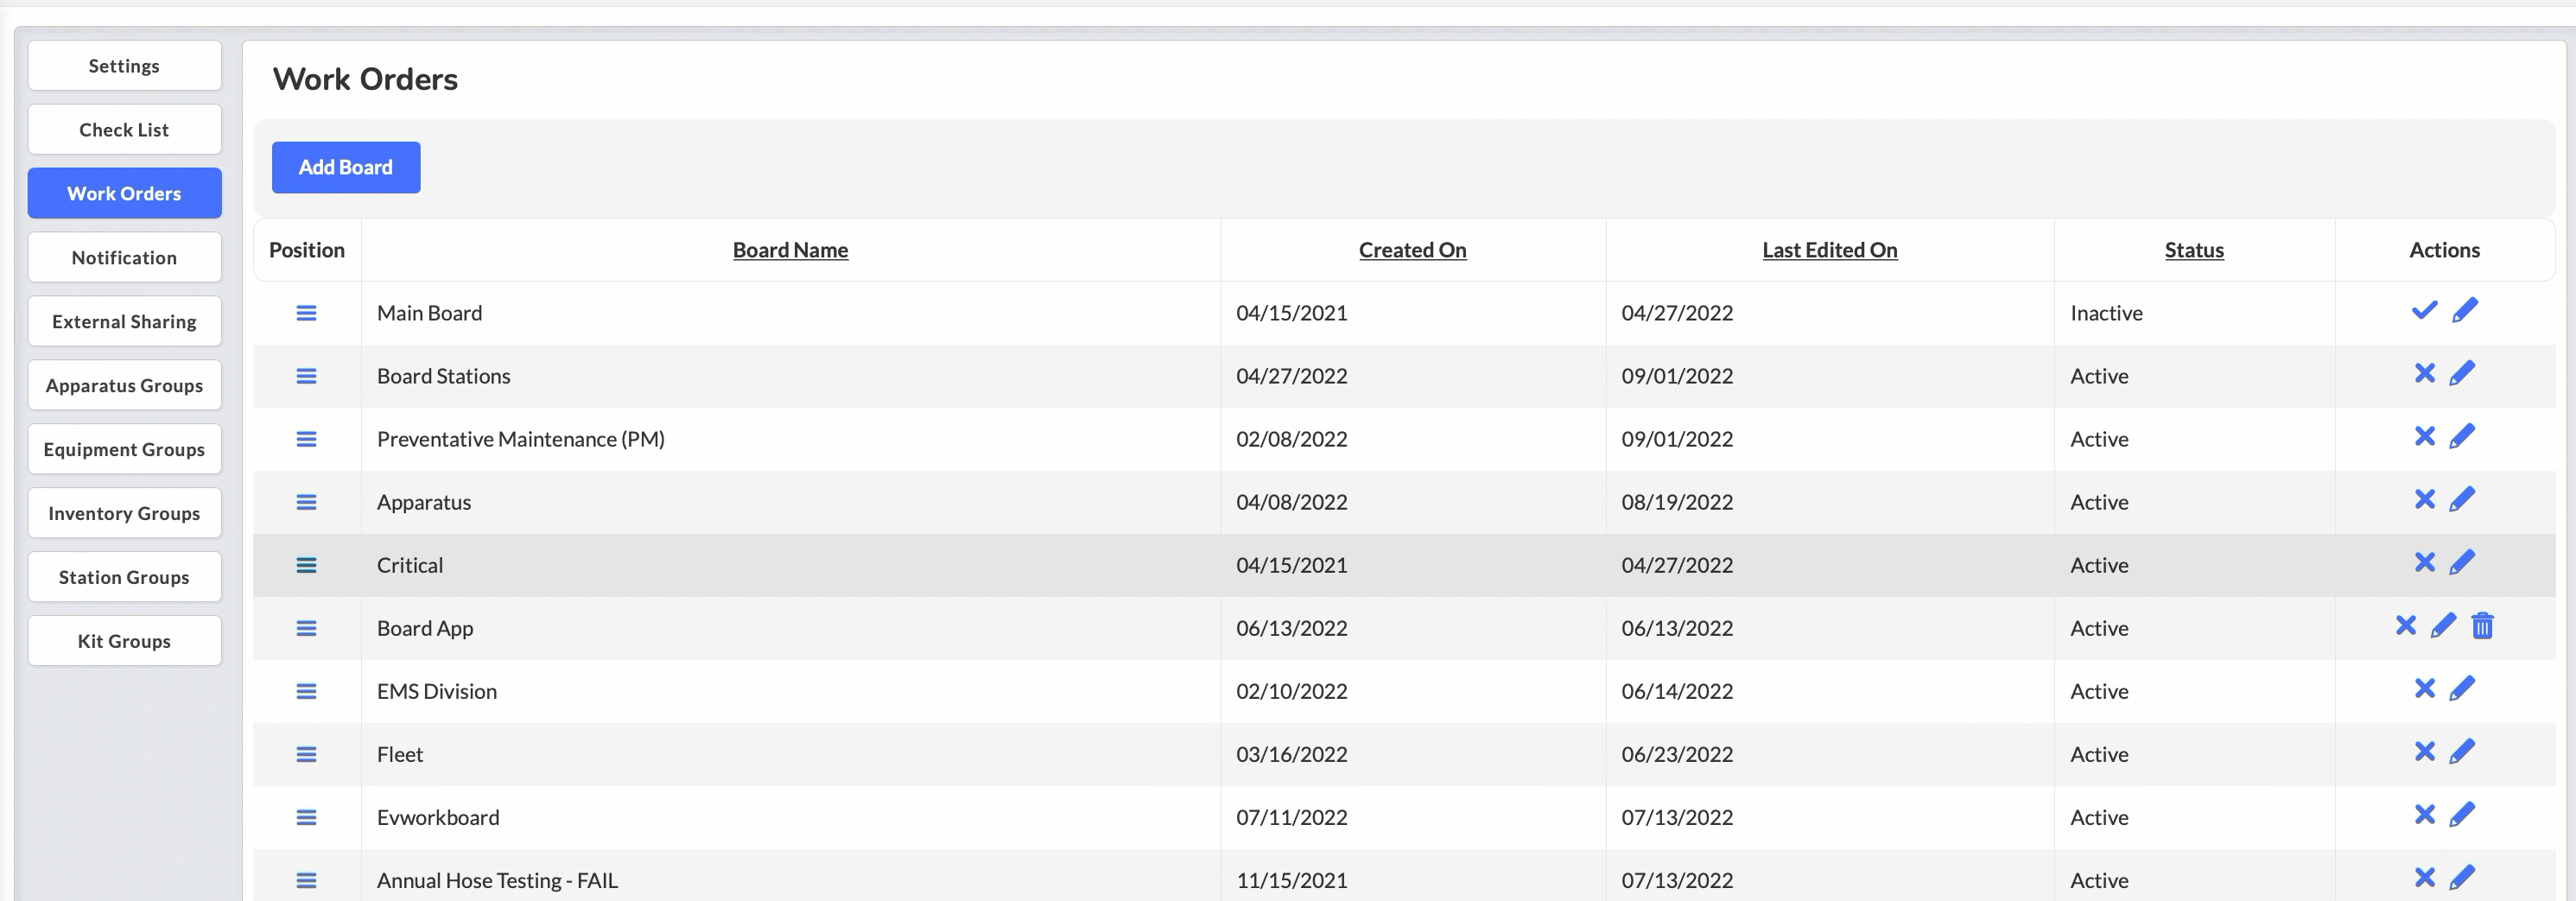This screenshot has height=901, width=2576.
Task: Open the Settings section
Action: coord(124,65)
